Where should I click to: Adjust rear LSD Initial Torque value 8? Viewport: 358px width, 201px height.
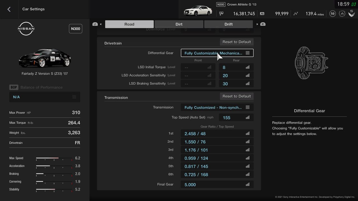click(x=236, y=67)
